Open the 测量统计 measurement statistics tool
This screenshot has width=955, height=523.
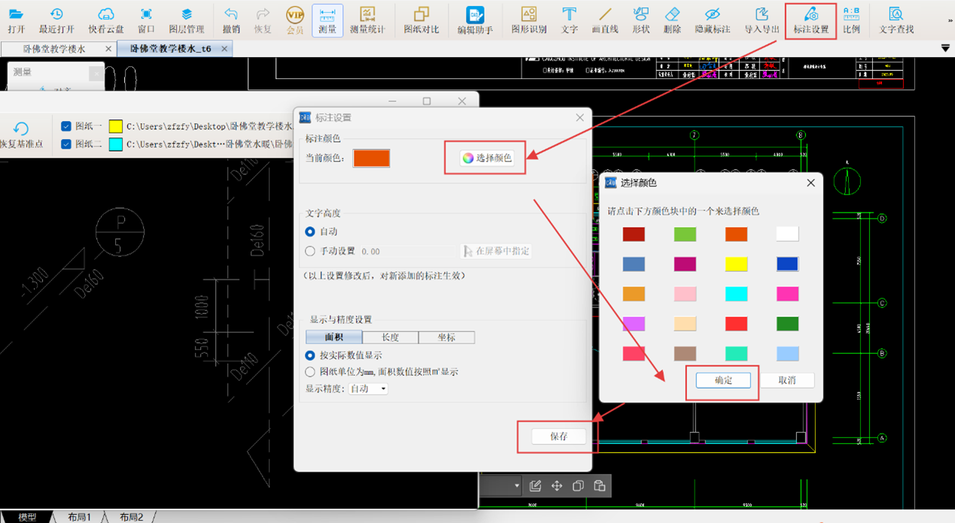367,20
